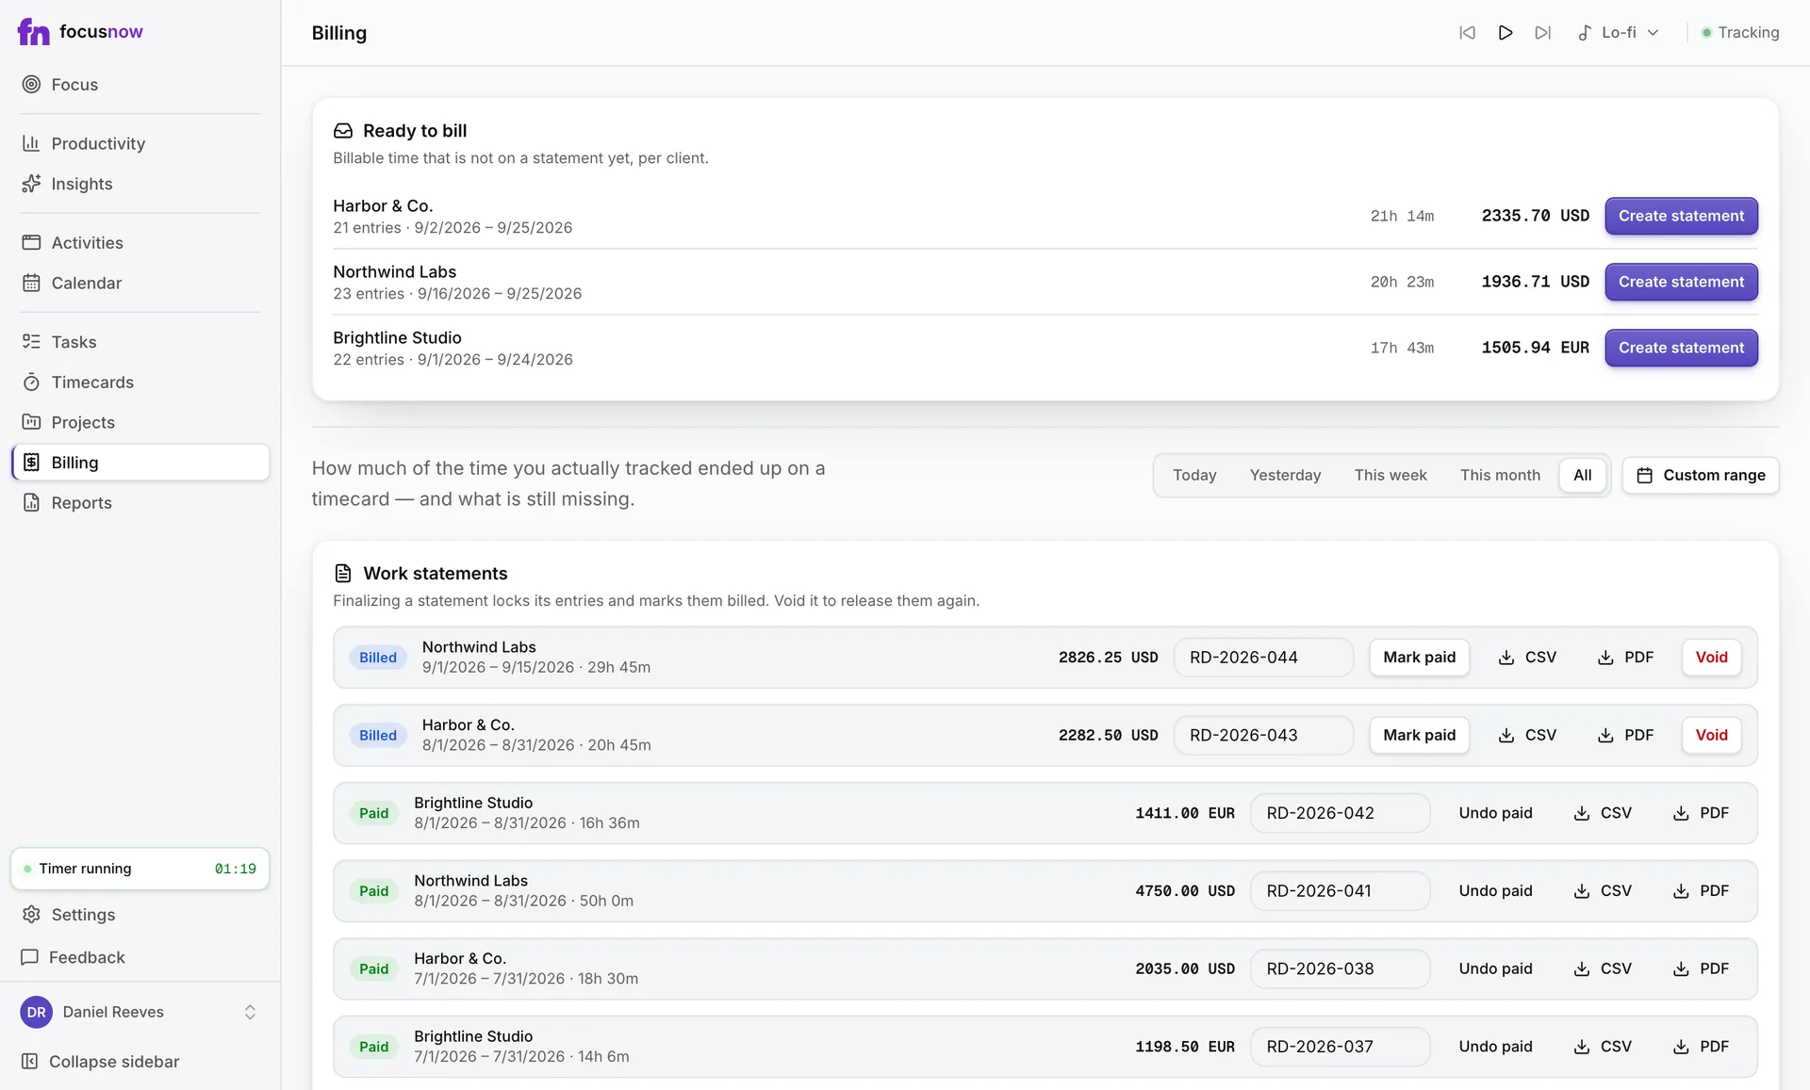The width and height of the screenshot is (1810, 1090).
Task: Mark statement RD-2026-044 as paid
Action: click(1419, 658)
